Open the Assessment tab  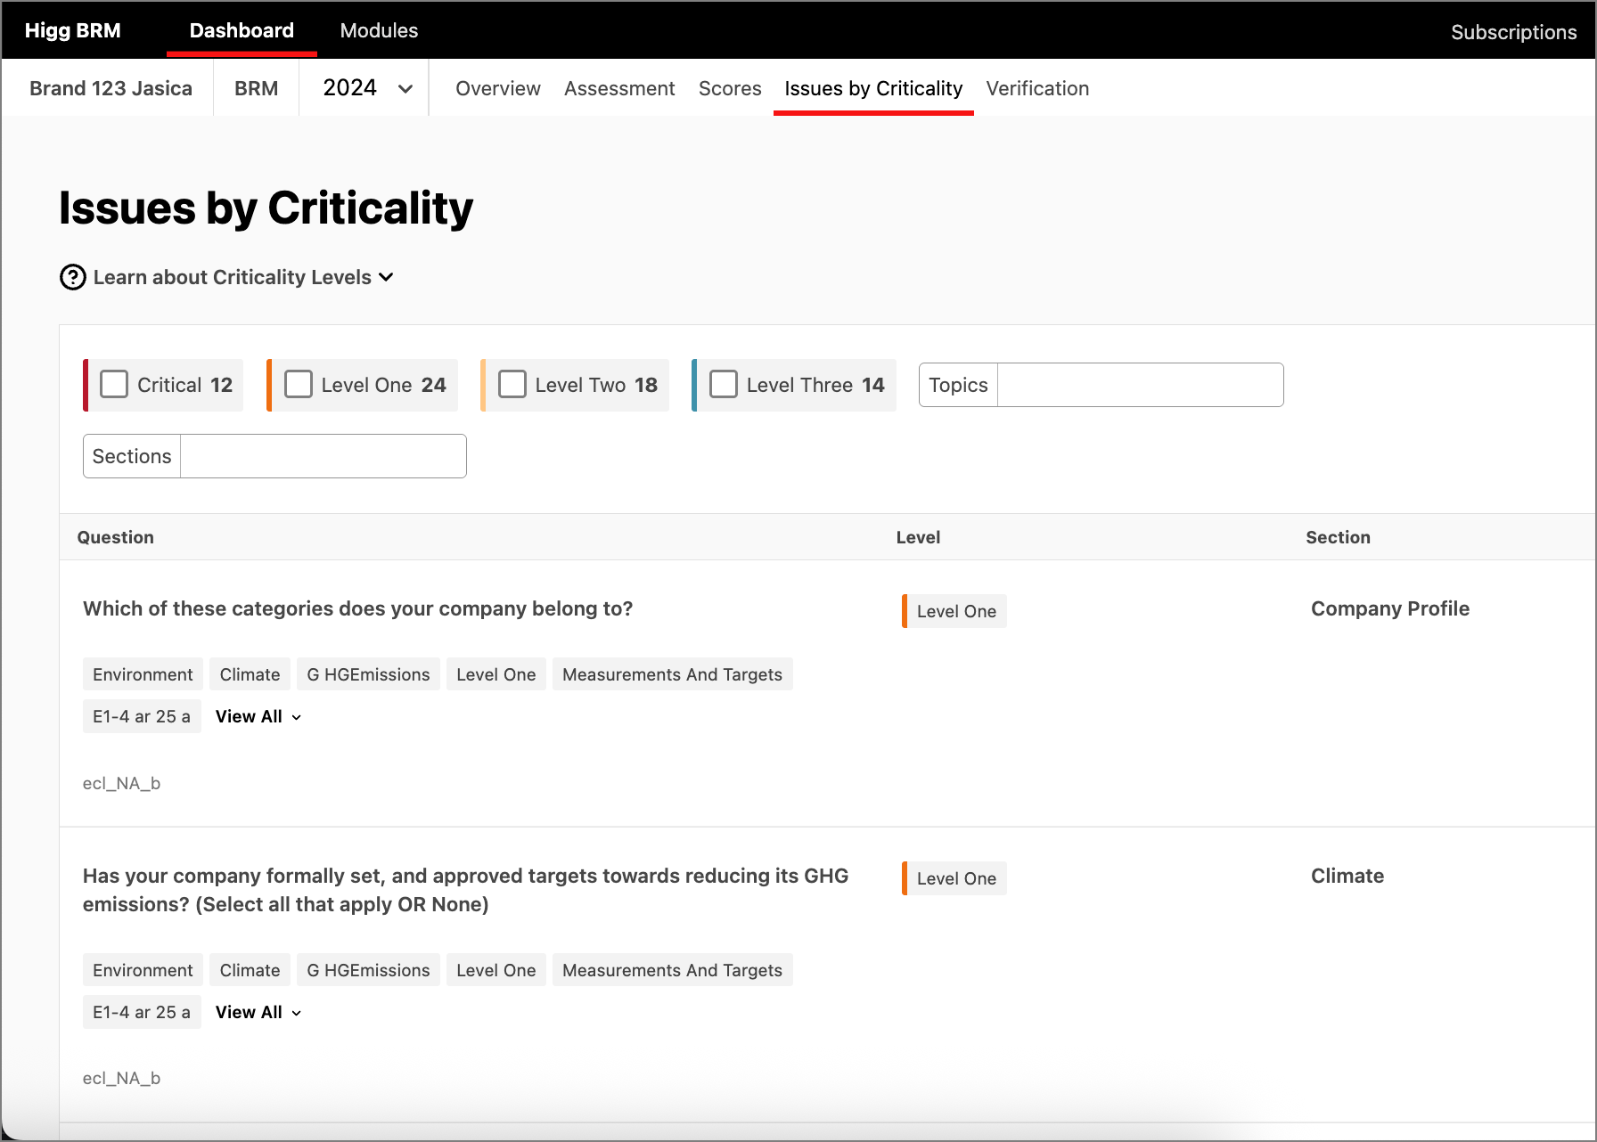pos(619,88)
